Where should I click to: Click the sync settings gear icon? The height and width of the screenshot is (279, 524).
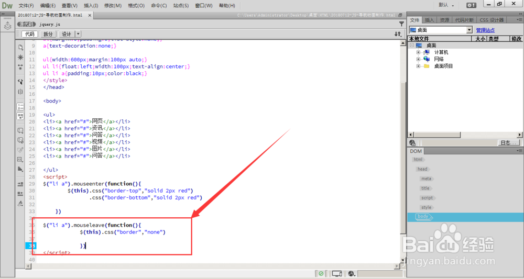(x=472, y=5)
